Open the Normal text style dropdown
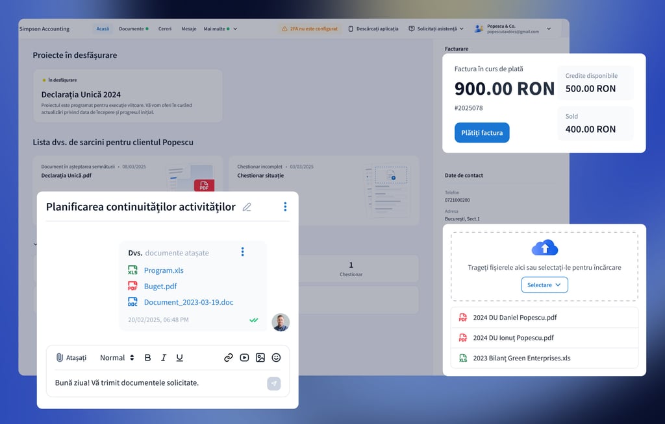This screenshot has height=424, width=665. tap(117, 358)
